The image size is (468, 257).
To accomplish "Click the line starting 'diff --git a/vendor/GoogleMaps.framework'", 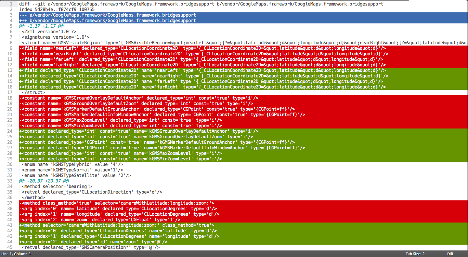I will [x=201, y=4].
